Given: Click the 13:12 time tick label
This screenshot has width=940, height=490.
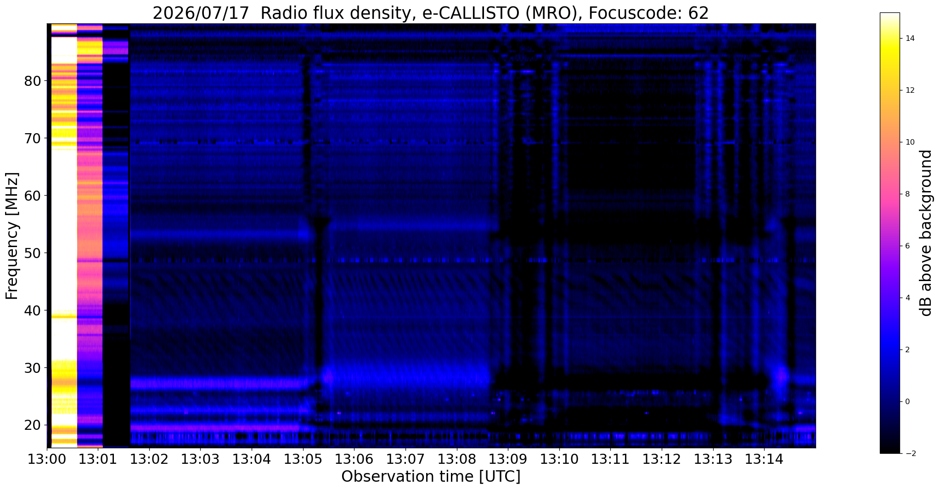Looking at the screenshot, I should click(x=662, y=459).
